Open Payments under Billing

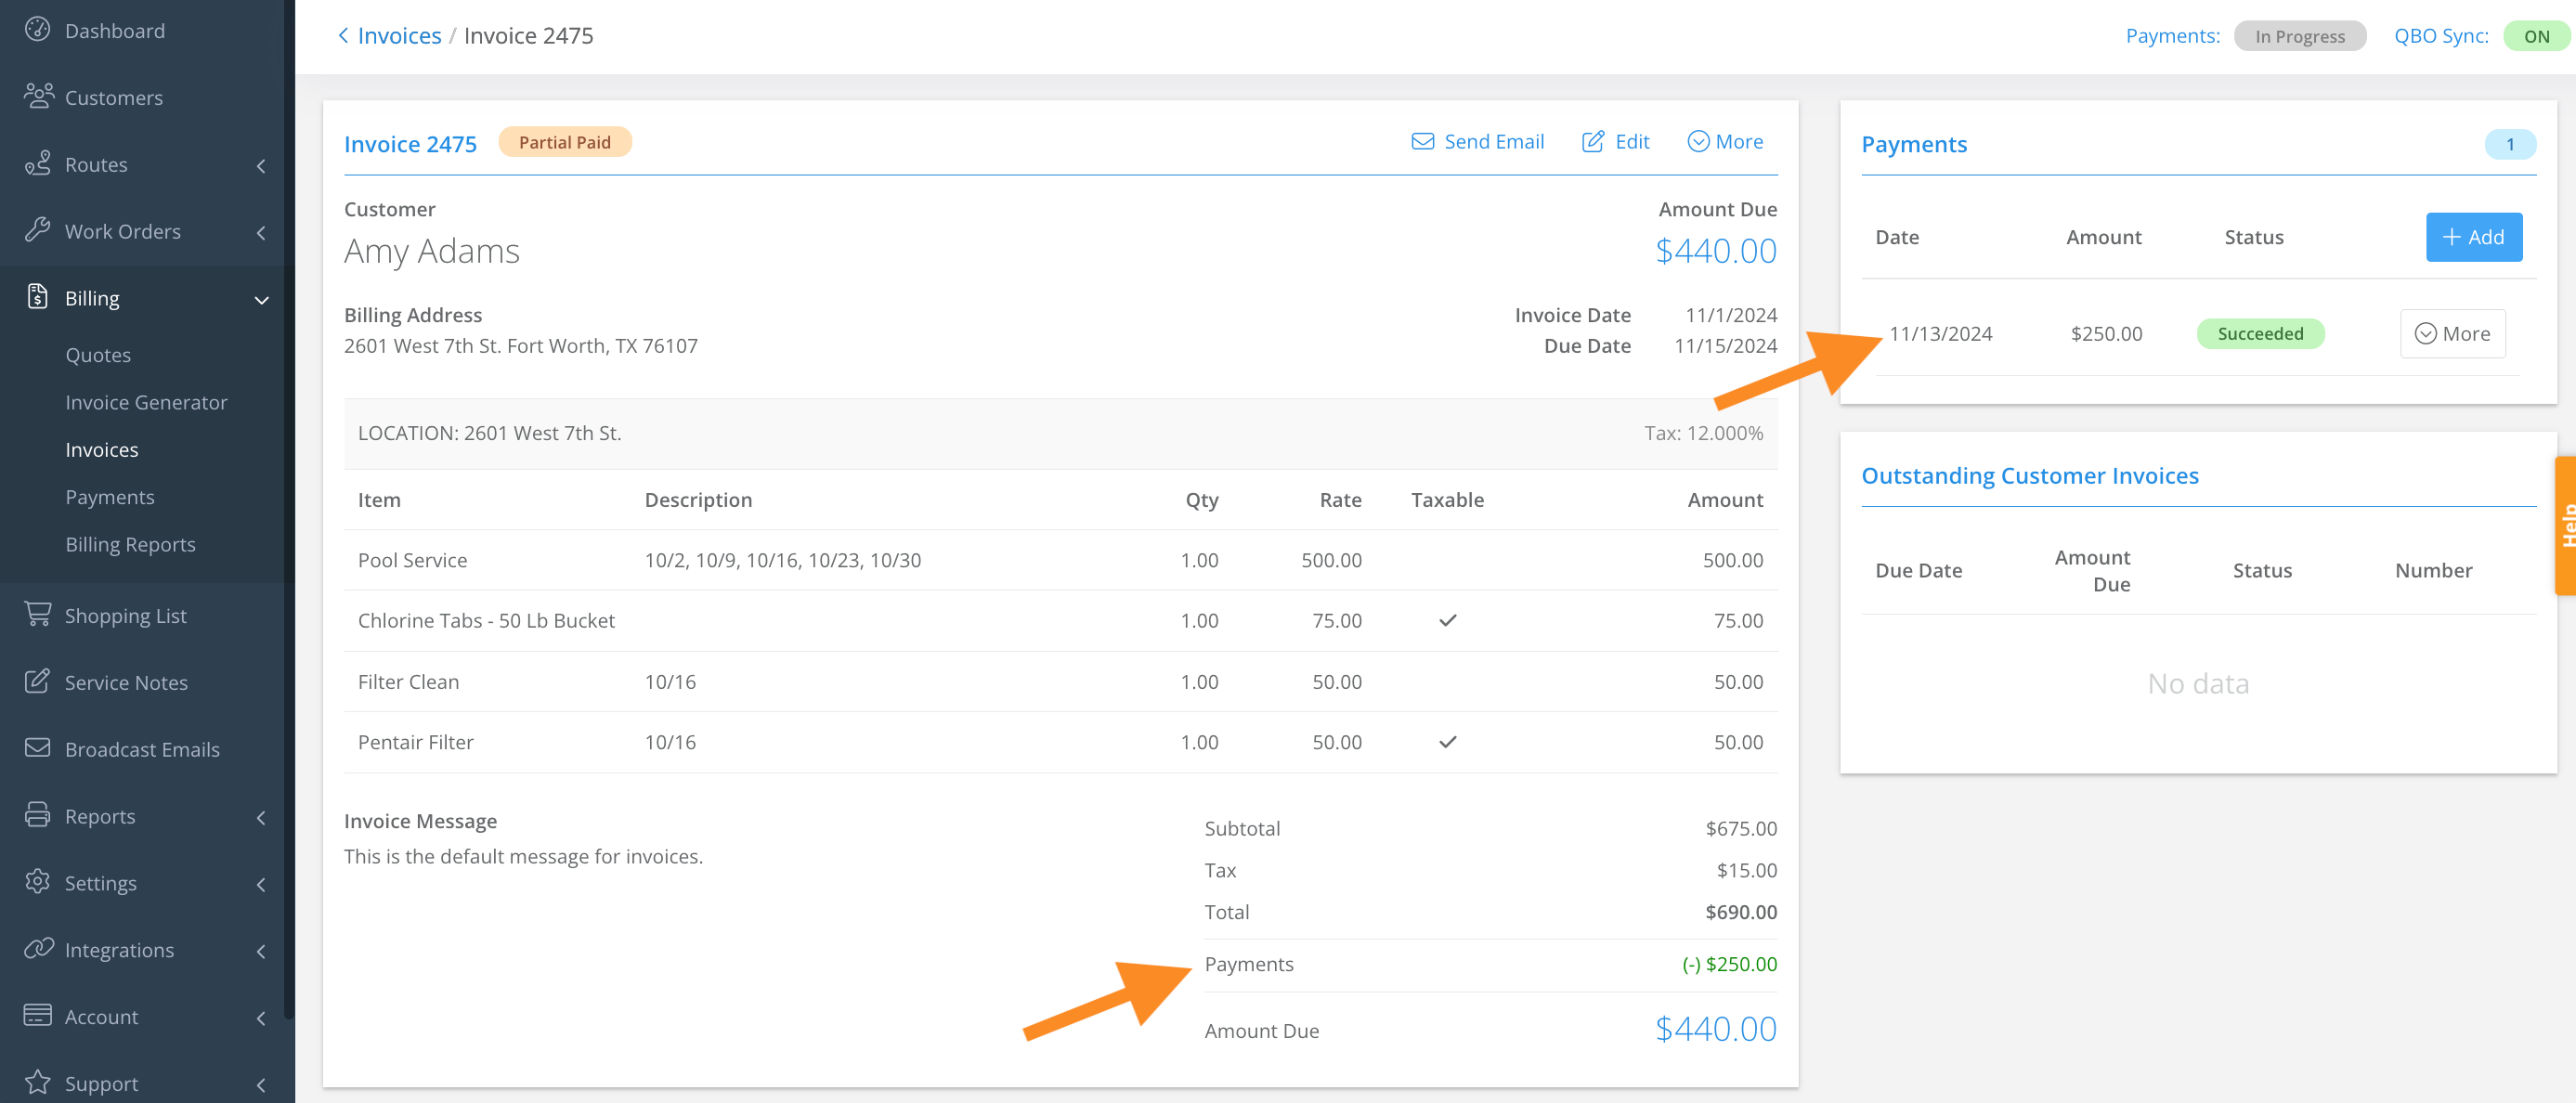(110, 497)
